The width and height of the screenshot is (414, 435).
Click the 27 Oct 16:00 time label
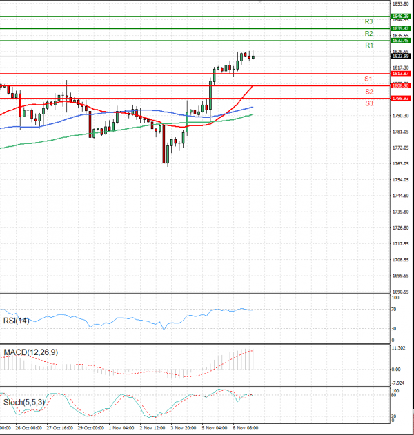tap(60, 428)
